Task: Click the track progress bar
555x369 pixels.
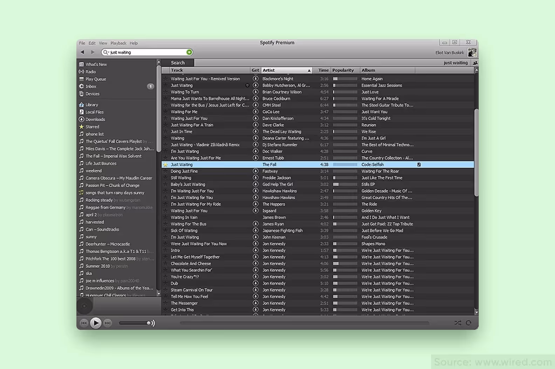Action: pyautogui.click(x=304, y=323)
